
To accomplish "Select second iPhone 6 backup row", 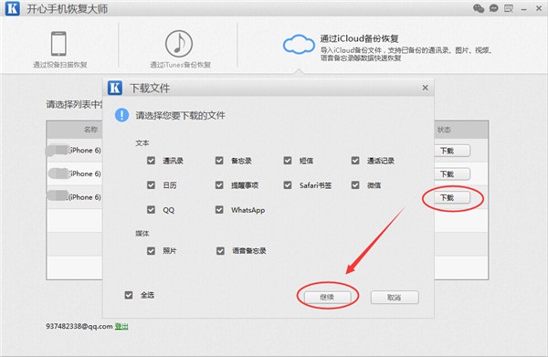I will pos(74,173).
